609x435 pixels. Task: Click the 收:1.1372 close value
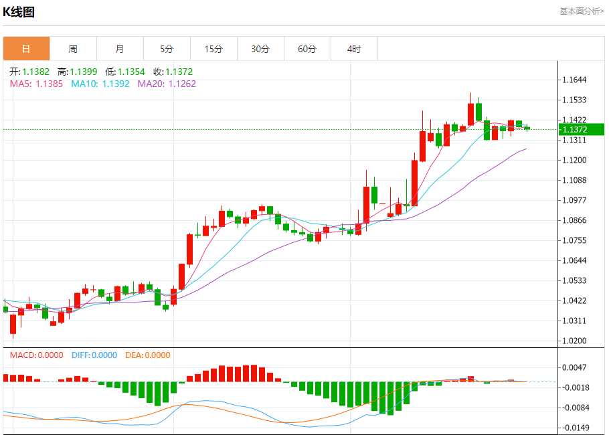pyautogui.click(x=173, y=72)
